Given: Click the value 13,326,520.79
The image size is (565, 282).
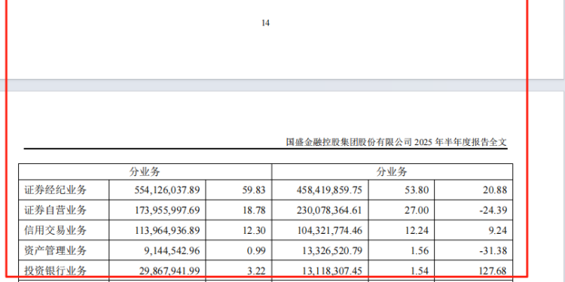Looking at the screenshot, I should point(332,250).
